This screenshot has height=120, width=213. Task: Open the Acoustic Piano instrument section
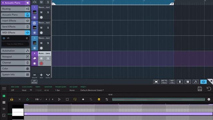pyautogui.click(x=16, y=15)
